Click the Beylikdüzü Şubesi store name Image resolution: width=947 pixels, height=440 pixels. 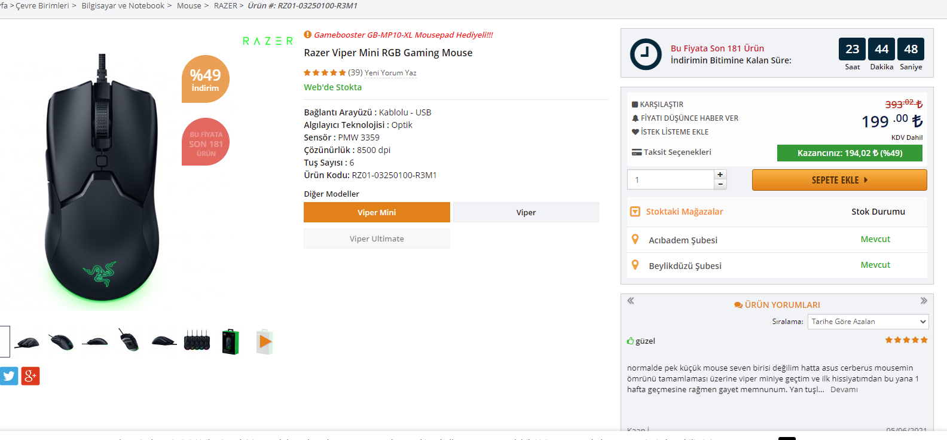(x=685, y=266)
